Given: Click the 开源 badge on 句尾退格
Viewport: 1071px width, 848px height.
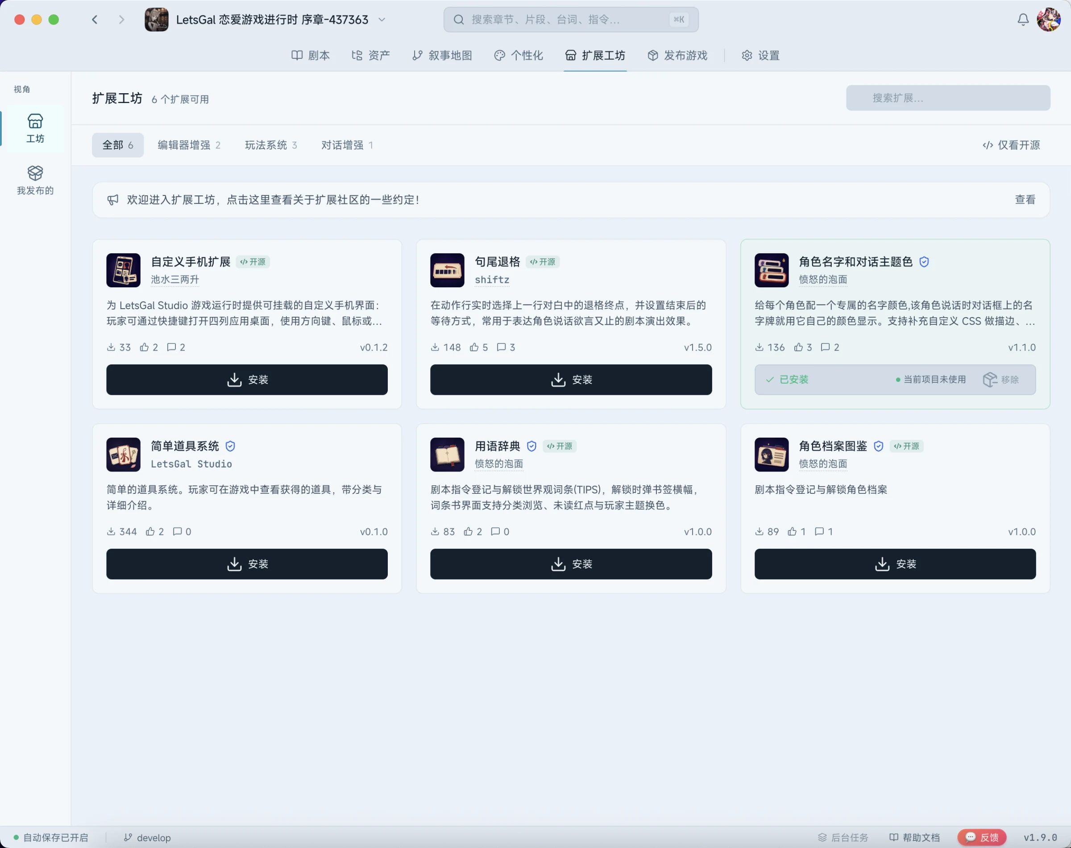Looking at the screenshot, I should (543, 262).
